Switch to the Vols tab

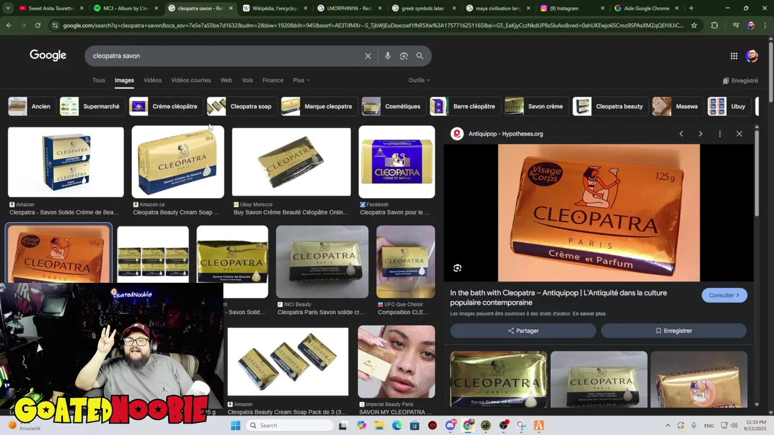click(247, 80)
